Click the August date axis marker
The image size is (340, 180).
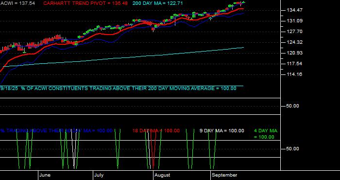pyautogui.click(x=162, y=175)
